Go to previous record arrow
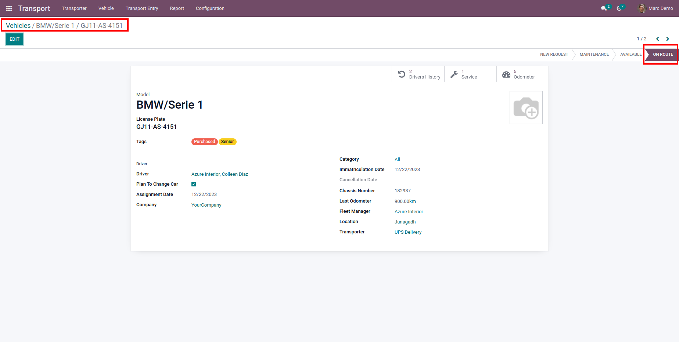 [658, 39]
